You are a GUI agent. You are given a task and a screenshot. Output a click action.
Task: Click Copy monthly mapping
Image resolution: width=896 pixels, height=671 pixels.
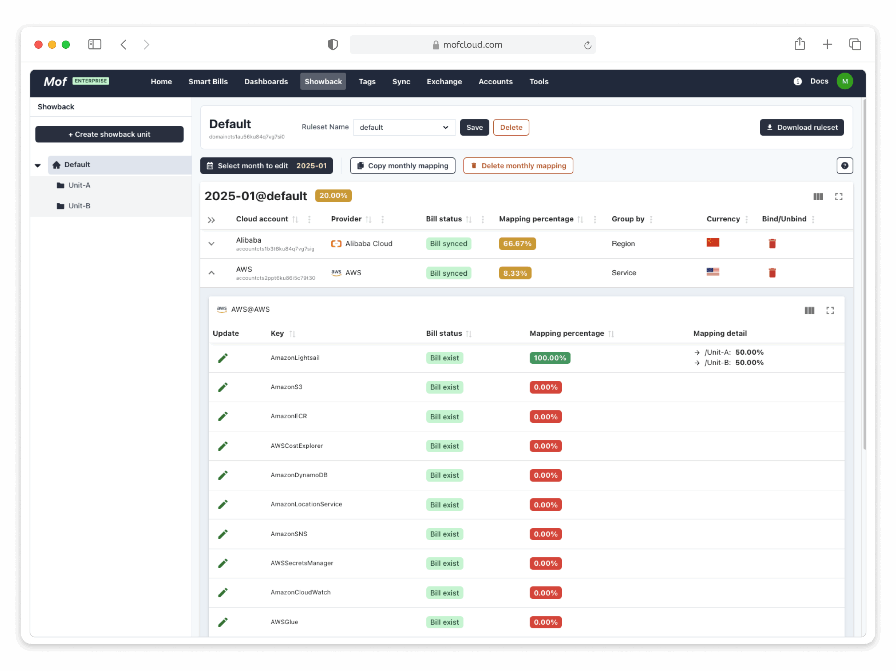402,166
